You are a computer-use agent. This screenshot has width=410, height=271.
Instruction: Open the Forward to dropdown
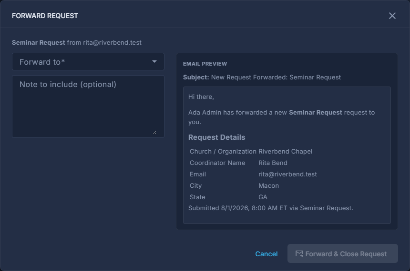click(x=88, y=61)
